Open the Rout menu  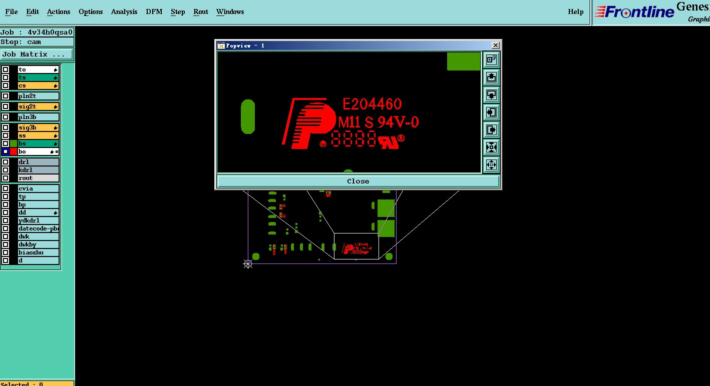click(x=201, y=11)
